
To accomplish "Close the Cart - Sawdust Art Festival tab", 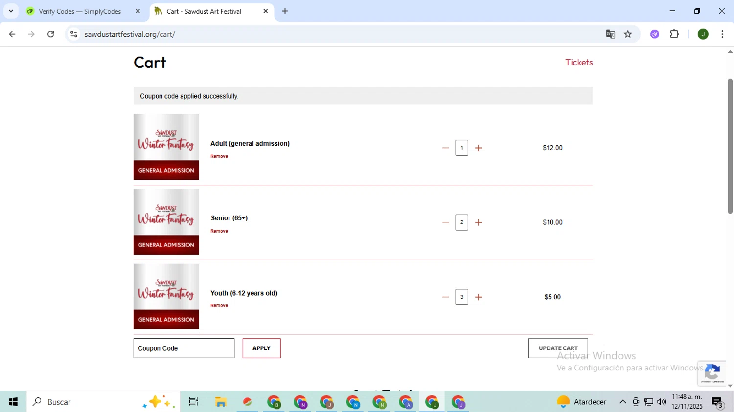I will click(266, 11).
